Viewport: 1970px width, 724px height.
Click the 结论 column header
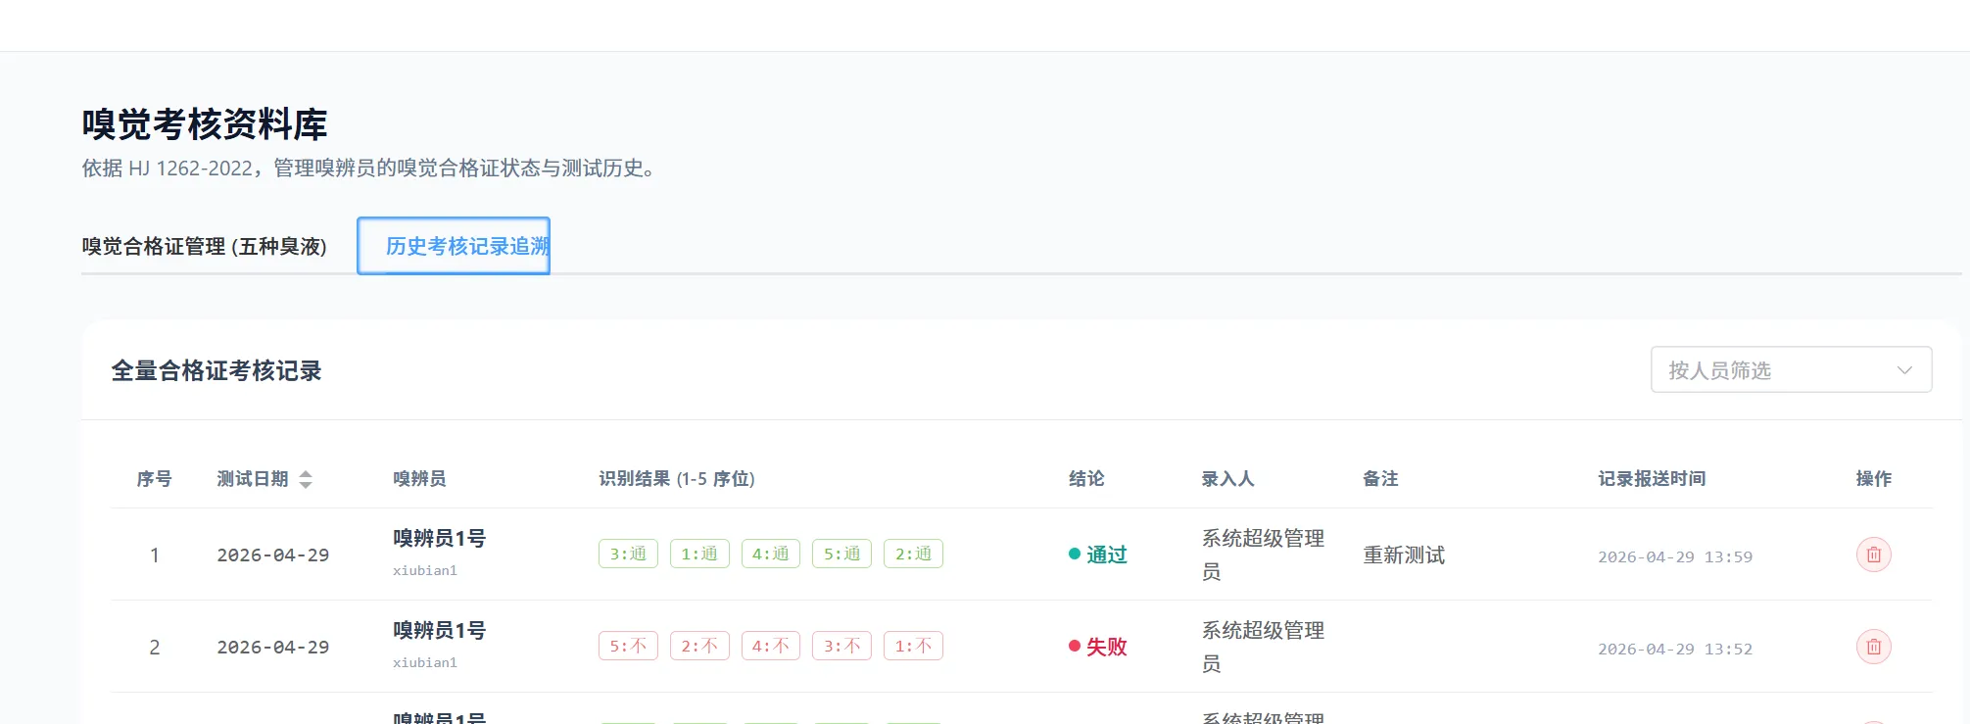(1086, 479)
